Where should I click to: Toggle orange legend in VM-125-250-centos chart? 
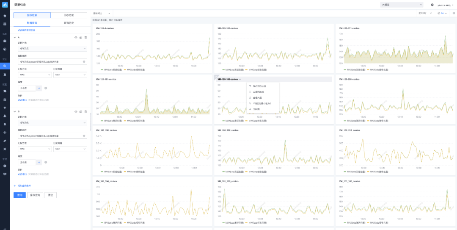[x=378, y=121]
